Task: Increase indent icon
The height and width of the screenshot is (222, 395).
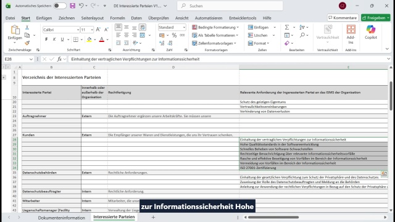Action: coord(127,43)
